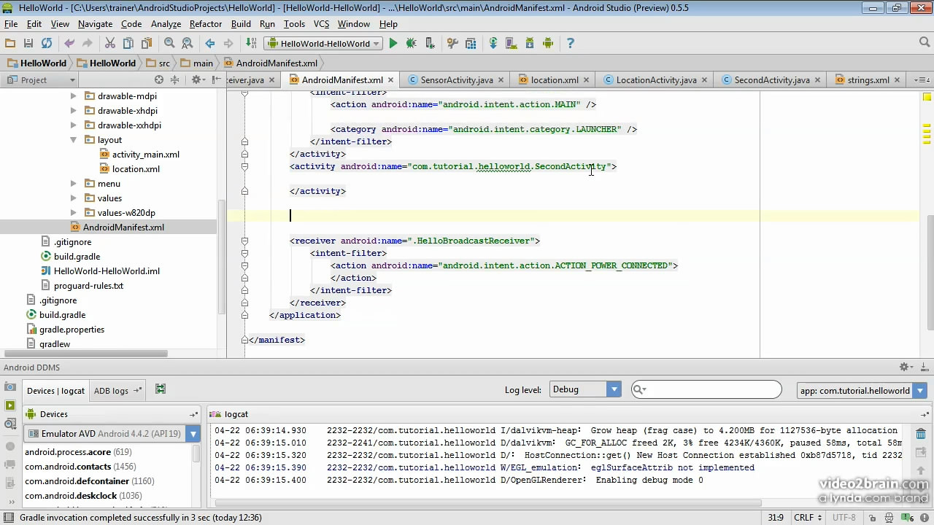Open the Analyze menu

point(166,24)
